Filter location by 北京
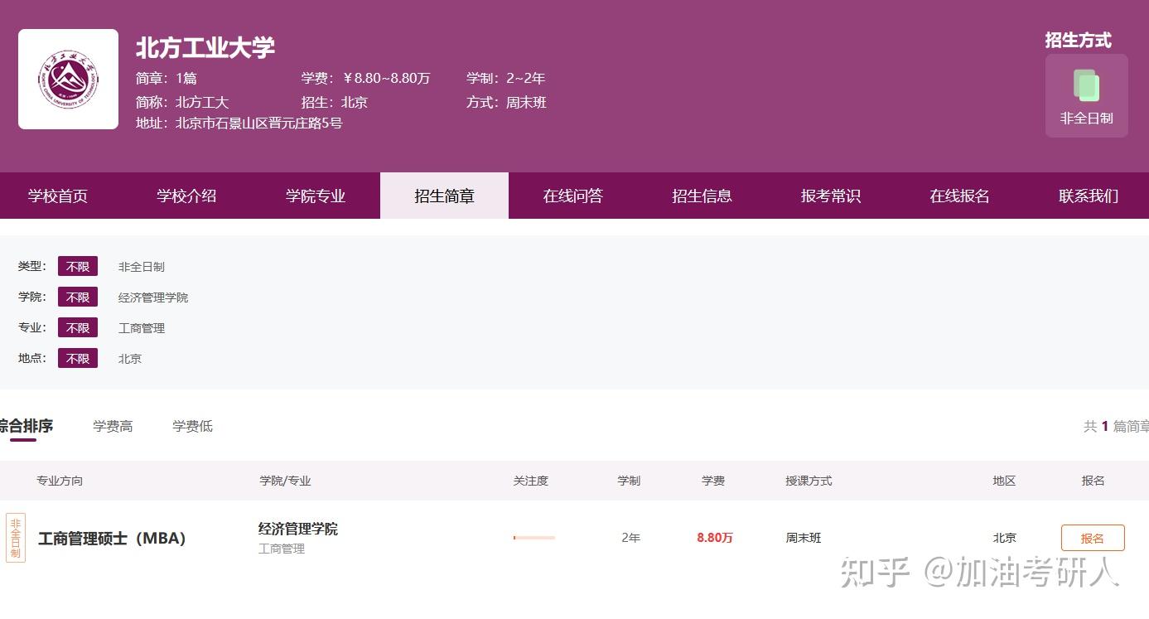This screenshot has width=1149, height=619. click(130, 359)
